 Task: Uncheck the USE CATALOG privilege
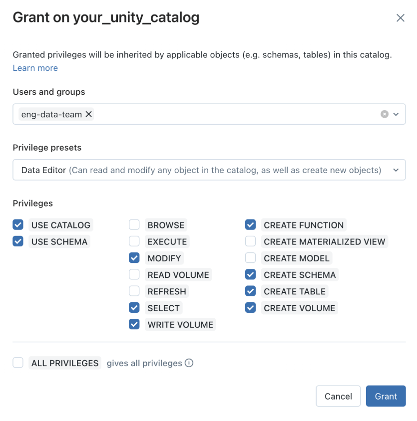(18, 225)
